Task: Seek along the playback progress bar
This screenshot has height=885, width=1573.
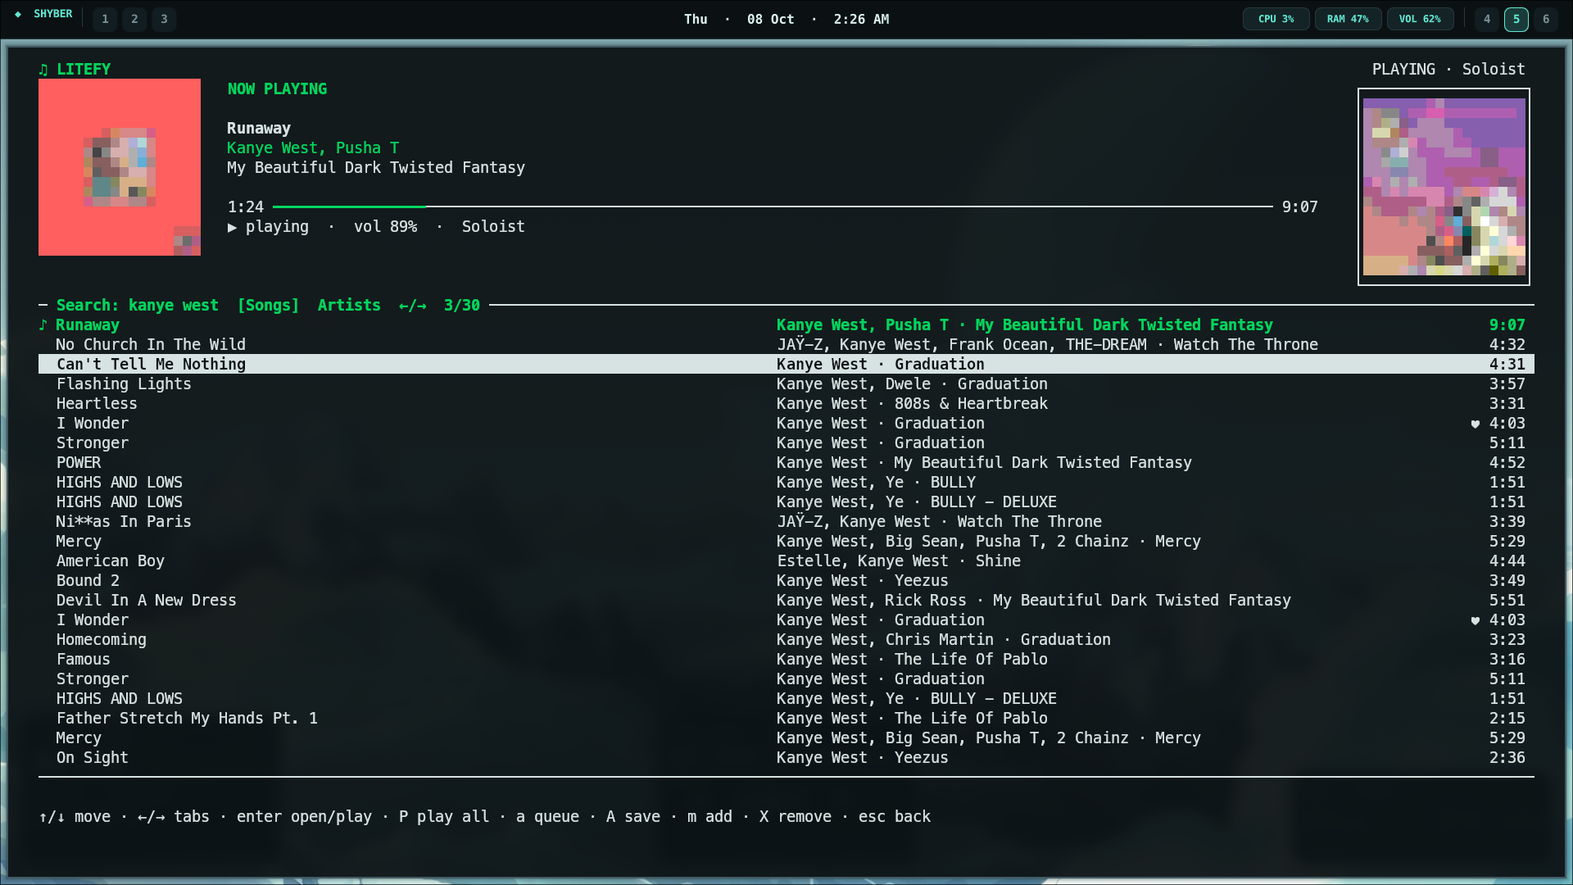Action: [x=773, y=206]
